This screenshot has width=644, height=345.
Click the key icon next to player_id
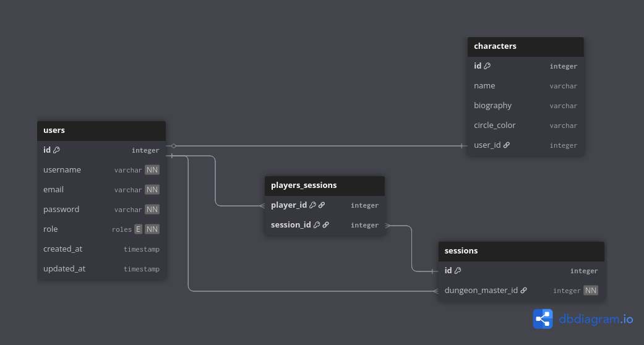(x=312, y=205)
